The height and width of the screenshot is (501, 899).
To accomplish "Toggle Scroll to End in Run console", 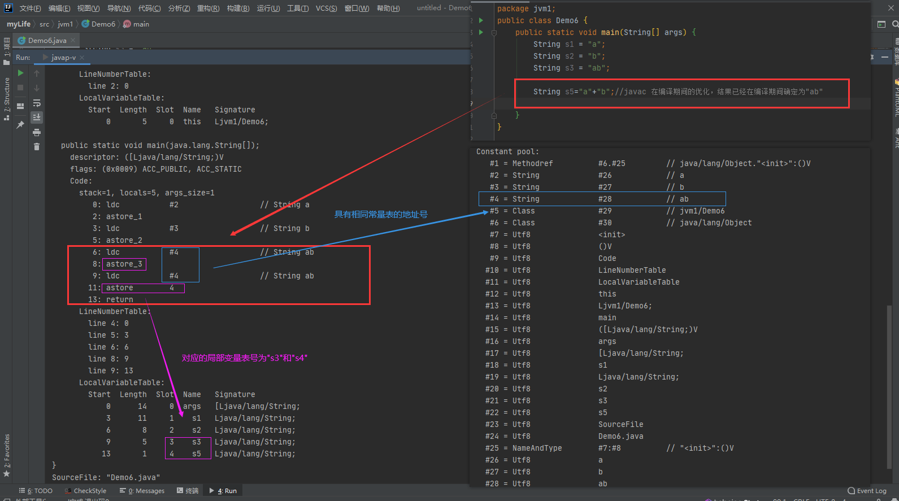I will coord(37,117).
